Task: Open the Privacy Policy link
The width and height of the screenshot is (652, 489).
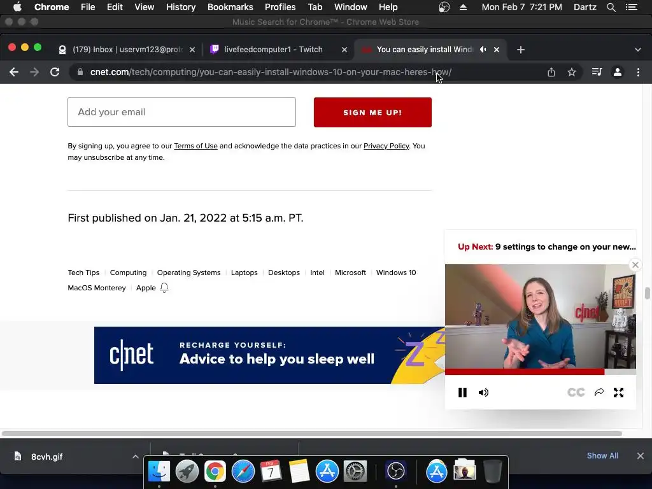Action: [x=386, y=146]
